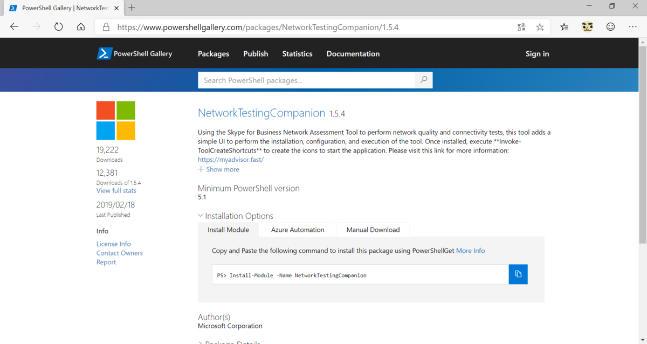This screenshot has height=344, width=647.
Task: Expand description with Show more
Action: tap(218, 169)
